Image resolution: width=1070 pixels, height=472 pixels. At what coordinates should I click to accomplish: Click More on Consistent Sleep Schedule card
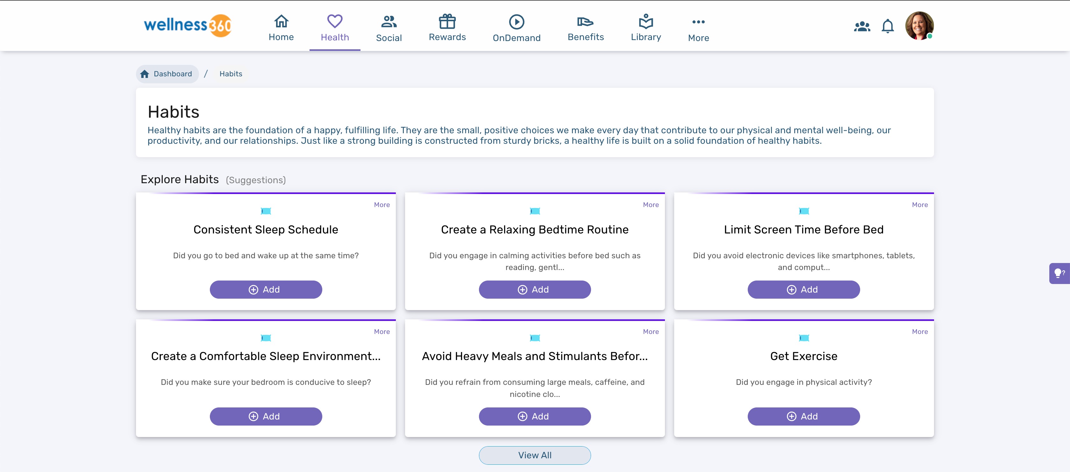[382, 205]
